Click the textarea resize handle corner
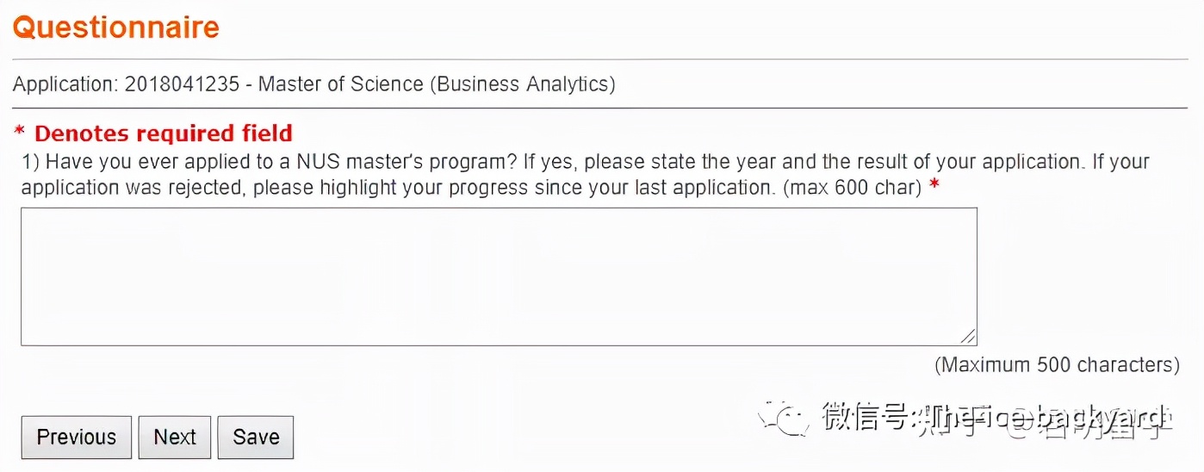The width and height of the screenshot is (1204, 472). [969, 338]
